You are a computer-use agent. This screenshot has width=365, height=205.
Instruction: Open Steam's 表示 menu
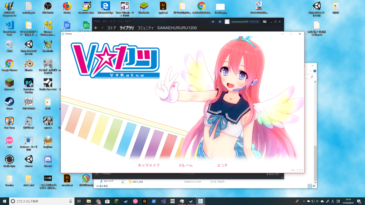(x=105, y=21)
